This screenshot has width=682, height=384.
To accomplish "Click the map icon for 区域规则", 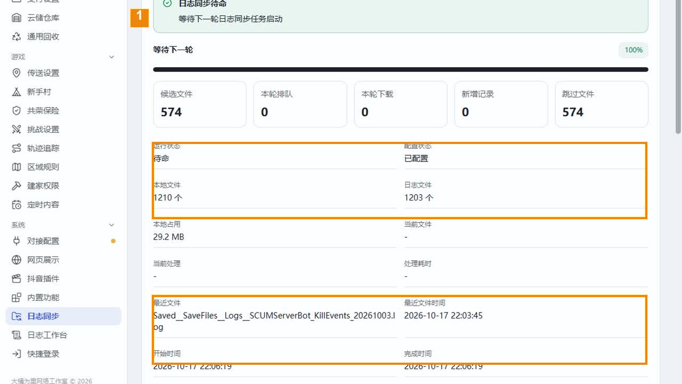I will [x=17, y=167].
